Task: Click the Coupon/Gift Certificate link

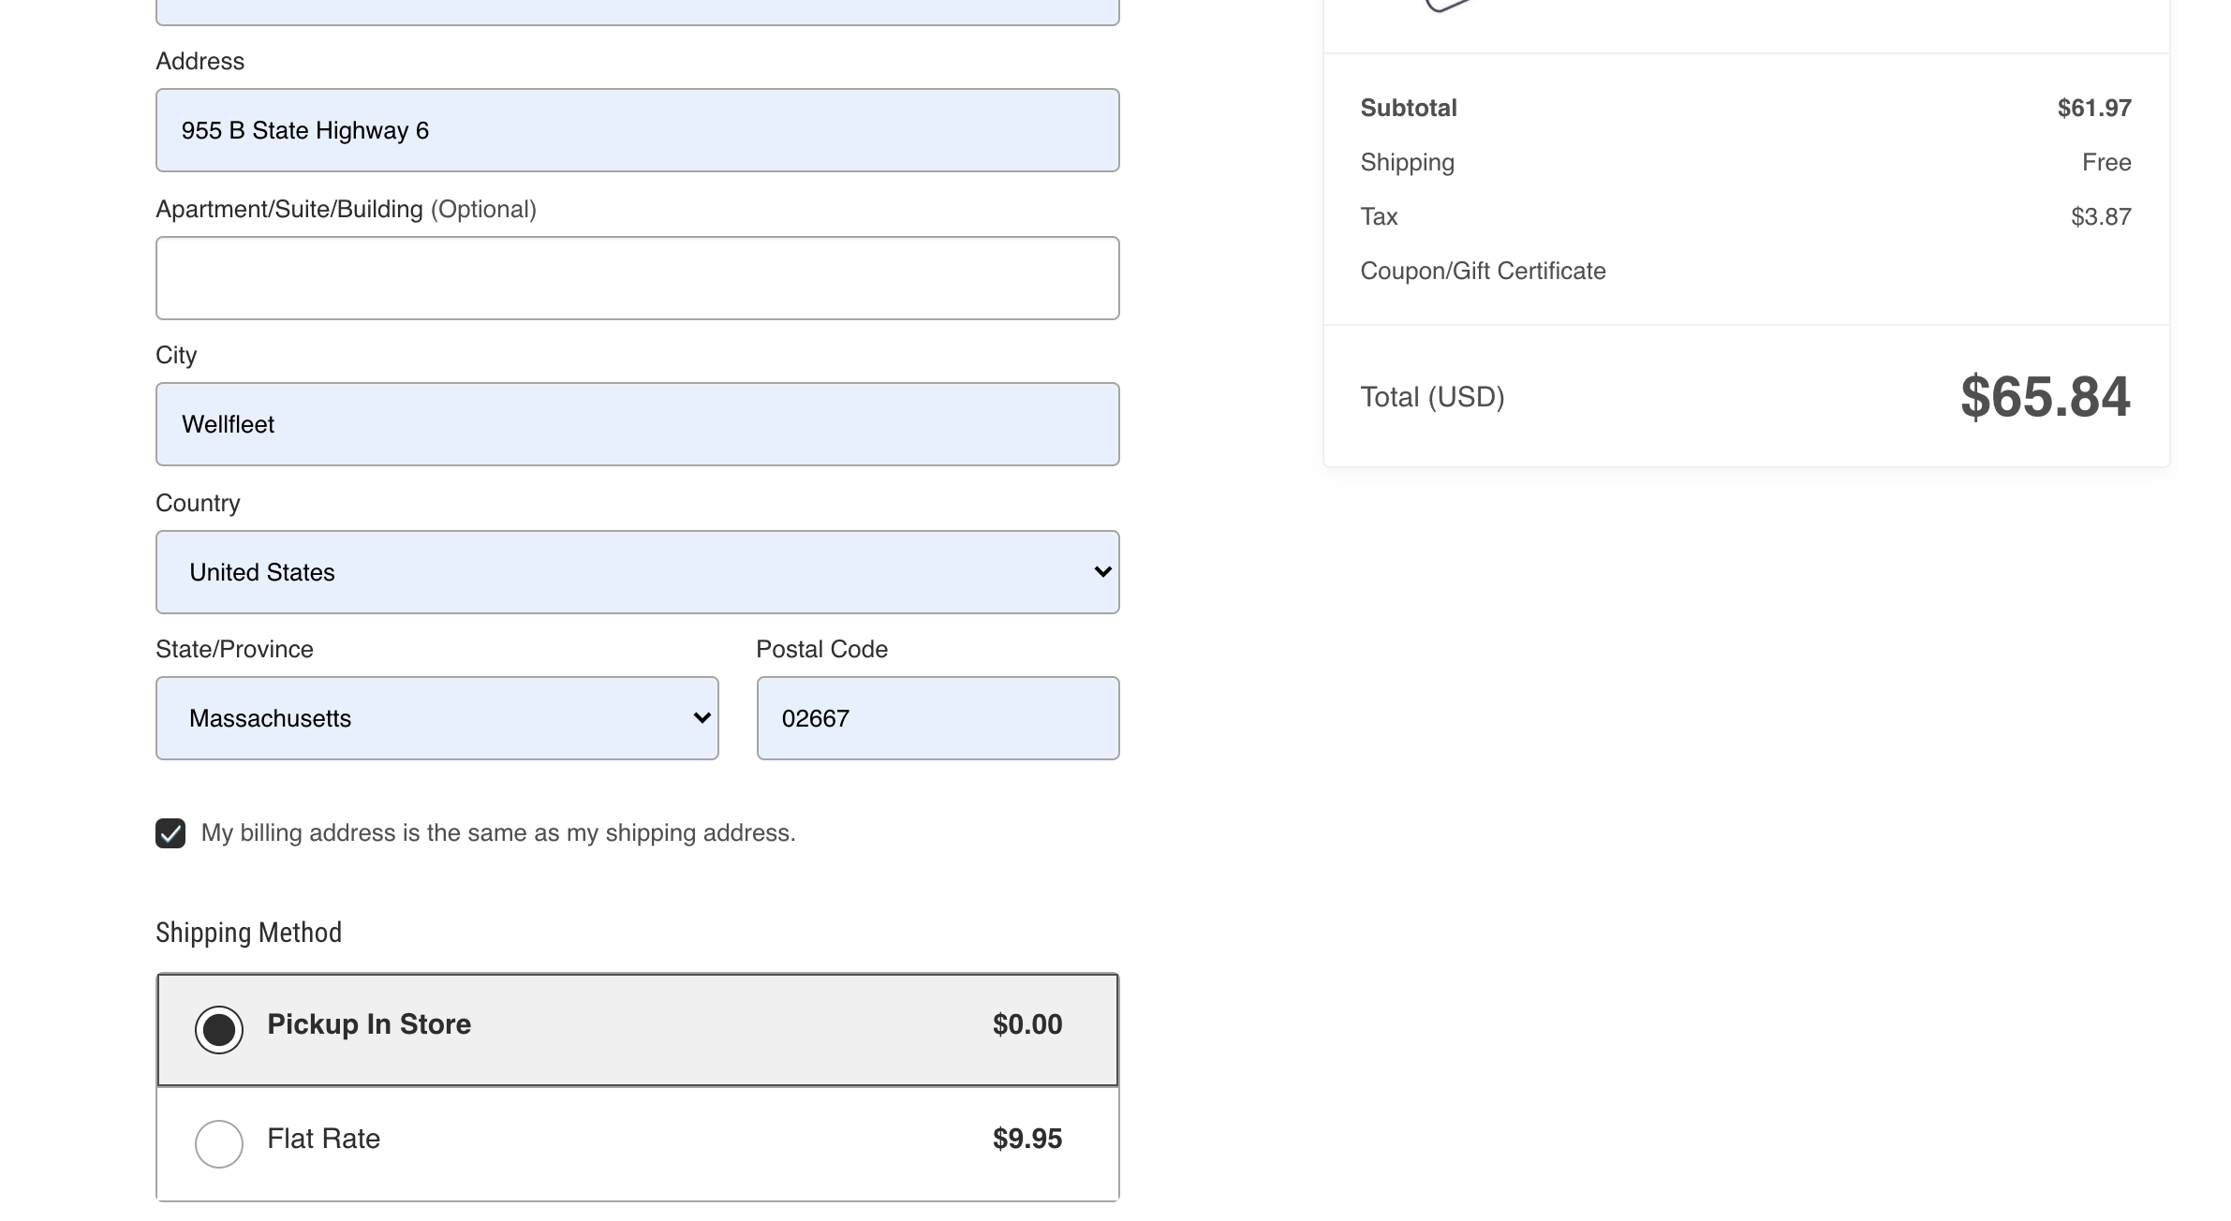Action: [1483, 272]
